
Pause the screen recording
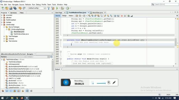pos(66,82)
